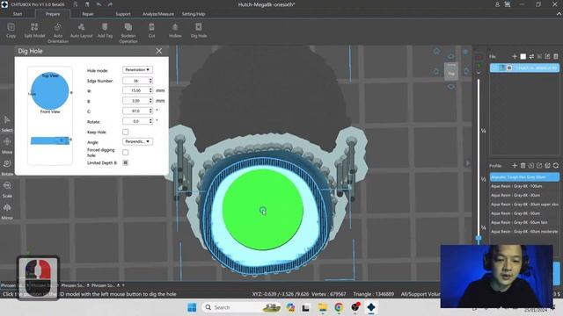Click the stepper arrows of C value field
This screenshot has width=563, height=316.
150,111
